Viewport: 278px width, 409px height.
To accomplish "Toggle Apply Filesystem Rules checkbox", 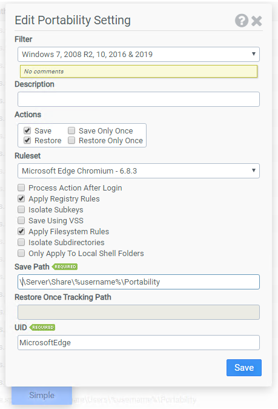I will click(x=21, y=231).
